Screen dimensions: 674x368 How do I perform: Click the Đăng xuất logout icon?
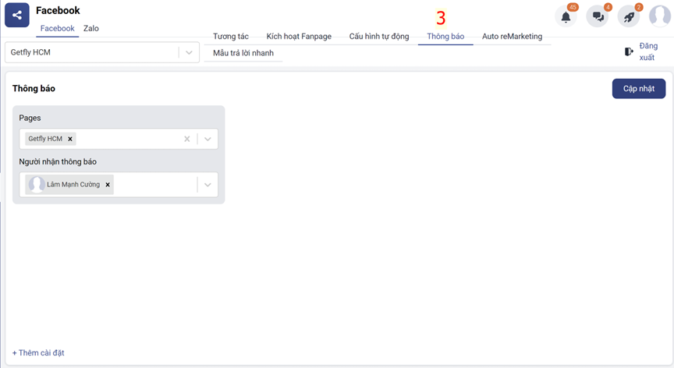pos(629,51)
